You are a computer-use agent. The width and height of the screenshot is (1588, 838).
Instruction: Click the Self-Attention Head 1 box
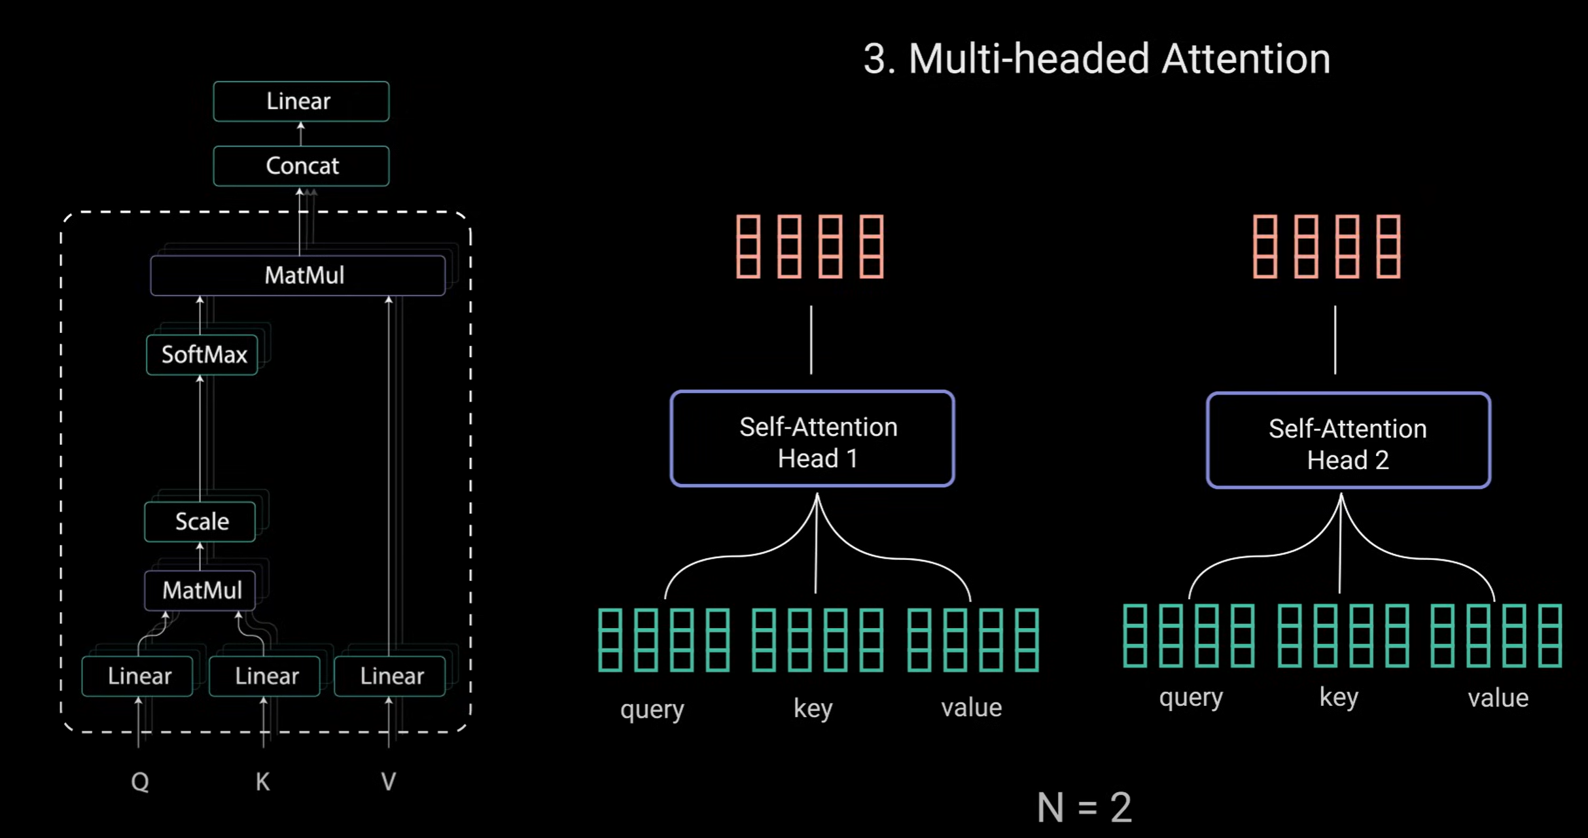tap(812, 439)
